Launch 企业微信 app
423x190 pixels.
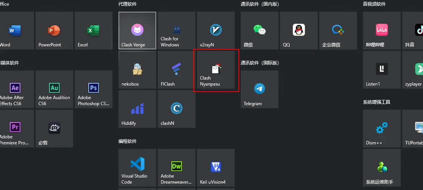338,31
